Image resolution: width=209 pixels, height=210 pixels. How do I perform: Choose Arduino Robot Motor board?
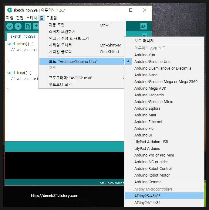164,175
